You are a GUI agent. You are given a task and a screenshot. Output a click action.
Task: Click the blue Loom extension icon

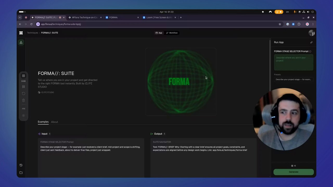(x=293, y=24)
